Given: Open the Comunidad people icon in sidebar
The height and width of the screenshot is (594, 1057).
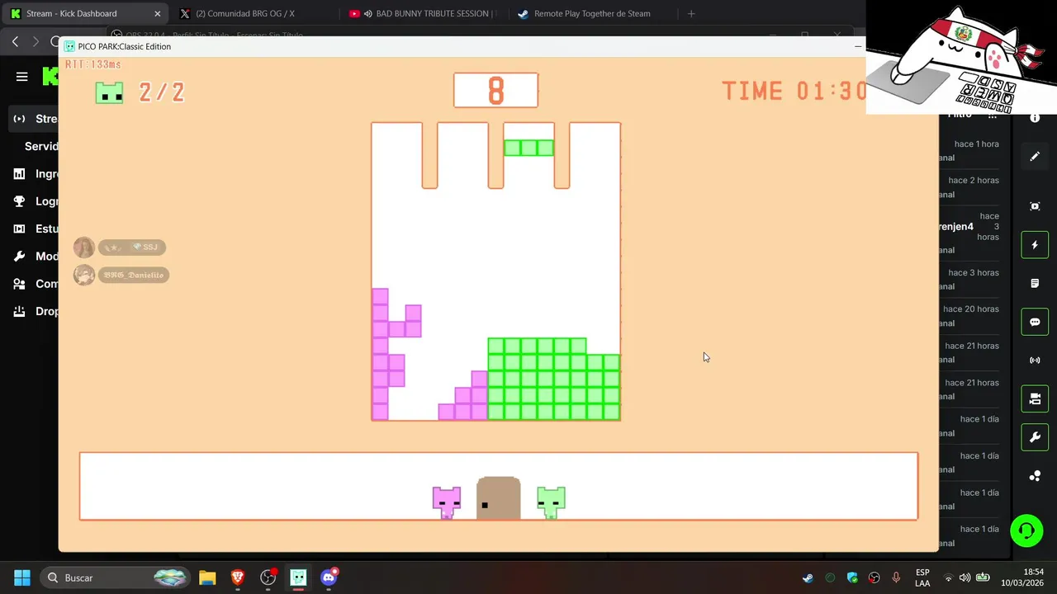Looking at the screenshot, I should 19,284.
